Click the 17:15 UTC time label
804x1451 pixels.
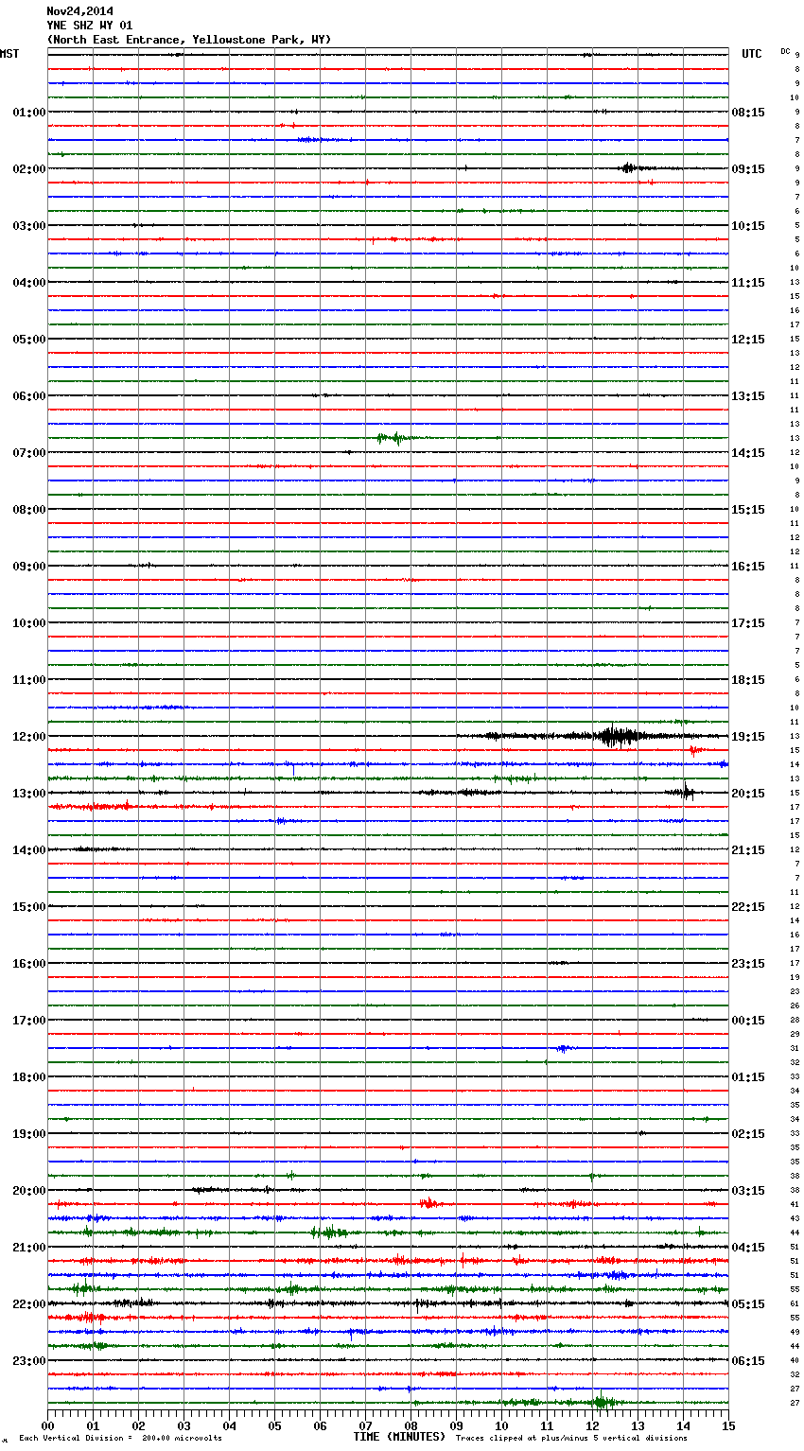pyautogui.click(x=748, y=623)
